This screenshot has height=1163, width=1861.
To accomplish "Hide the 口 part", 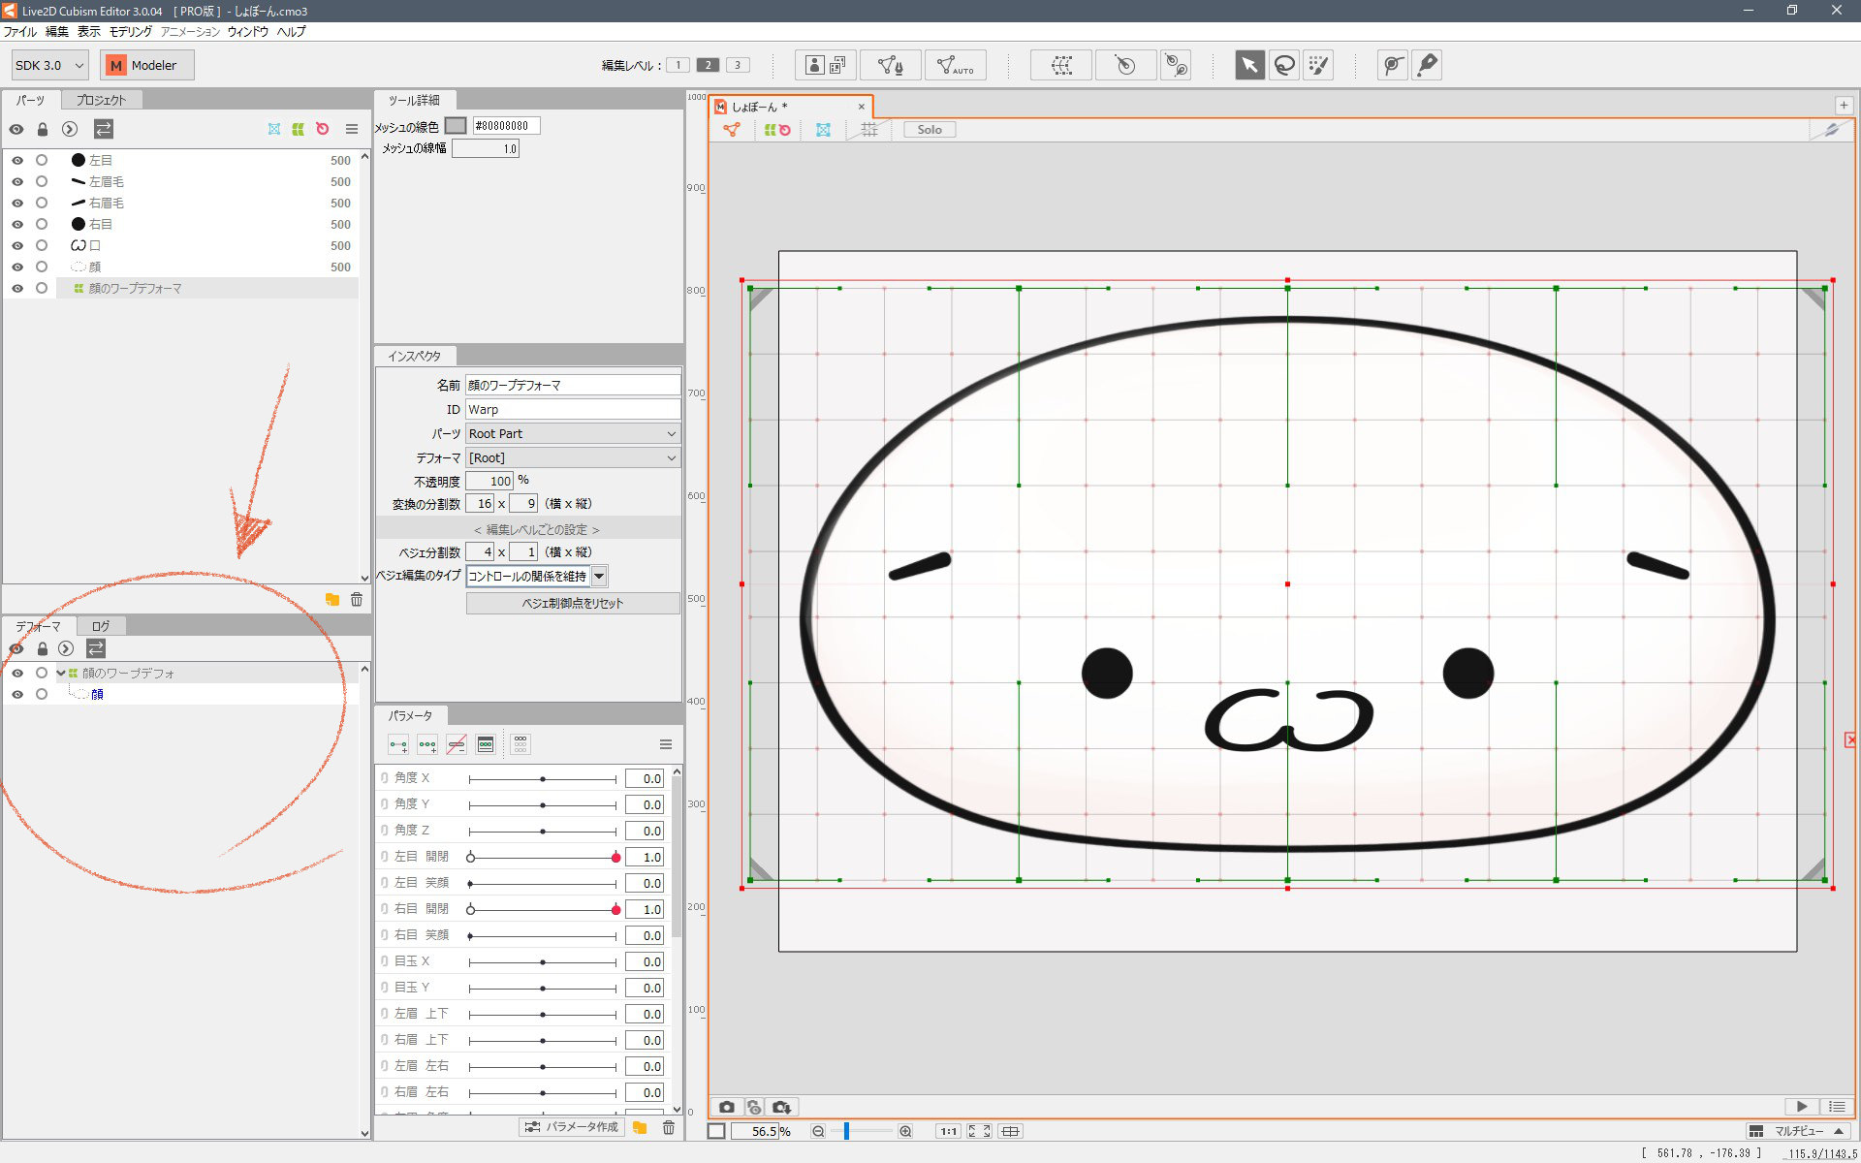I will point(17,245).
